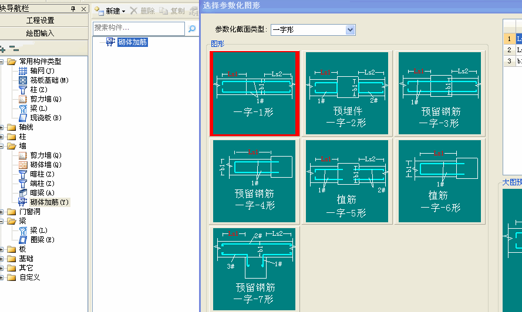
Task: Click row 1 header in parameter table
Action: (509, 39)
